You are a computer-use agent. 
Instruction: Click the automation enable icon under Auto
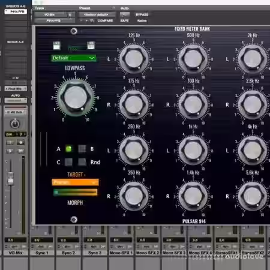pyautogui.click(x=124, y=14)
